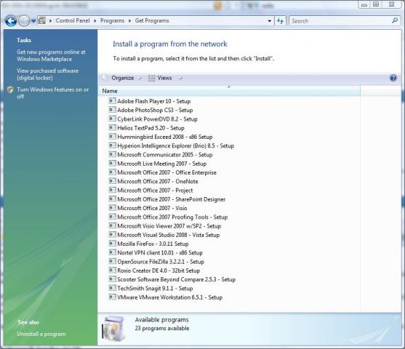Expand the Organize dropdown arrow
The height and width of the screenshot is (349, 405).
[x=140, y=79]
